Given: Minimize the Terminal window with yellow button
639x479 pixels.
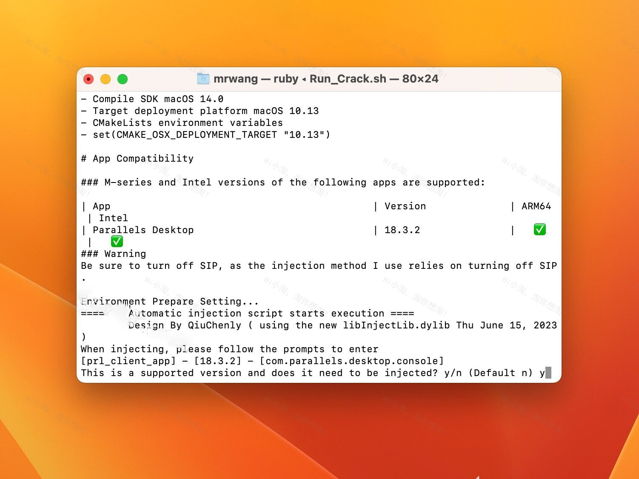Looking at the screenshot, I should (x=106, y=79).
